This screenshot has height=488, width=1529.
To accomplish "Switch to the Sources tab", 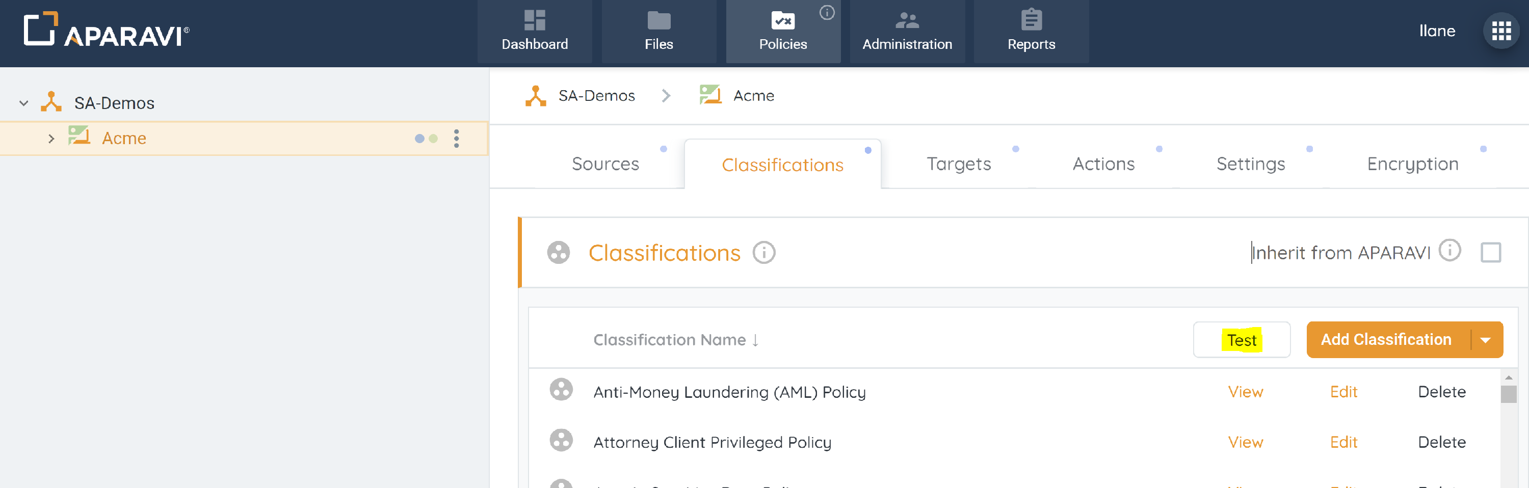I will (x=605, y=164).
